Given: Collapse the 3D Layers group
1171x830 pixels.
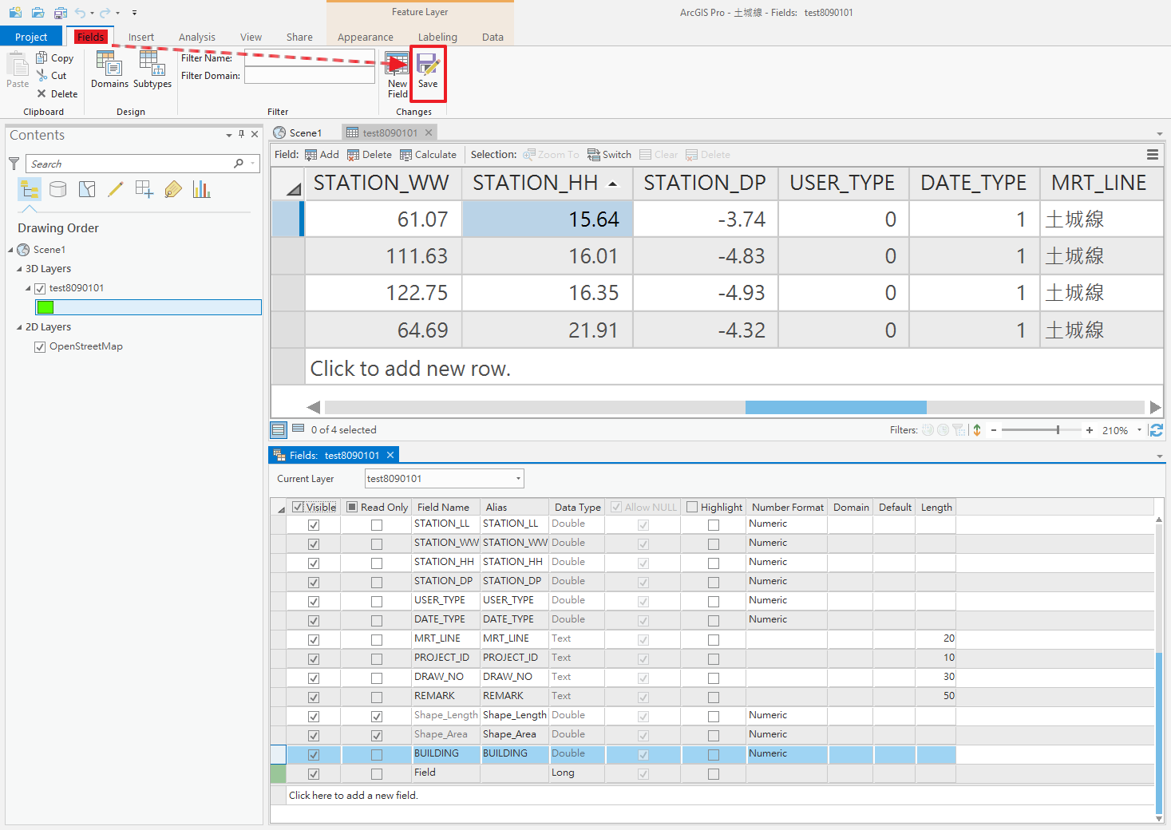Looking at the screenshot, I should 19,269.
